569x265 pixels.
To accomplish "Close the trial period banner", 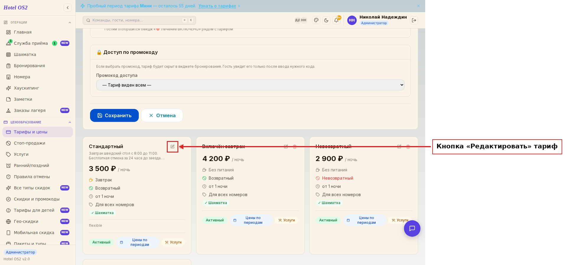I will (418, 6).
